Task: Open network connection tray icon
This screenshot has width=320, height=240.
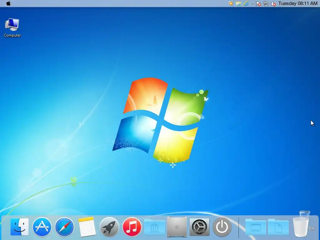Action: coord(266,4)
